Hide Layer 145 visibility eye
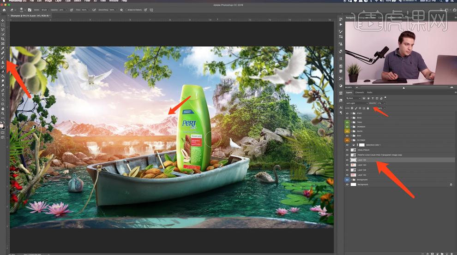The height and width of the screenshot is (255, 457). [x=347, y=160]
